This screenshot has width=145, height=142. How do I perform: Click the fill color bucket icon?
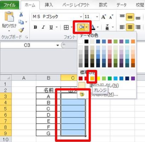point(81,27)
